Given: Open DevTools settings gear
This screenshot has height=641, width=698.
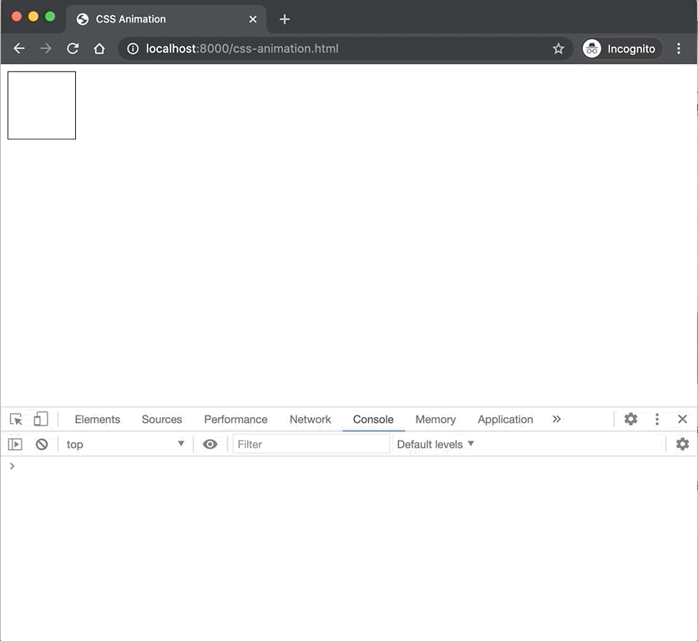Looking at the screenshot, I should 630,419.
